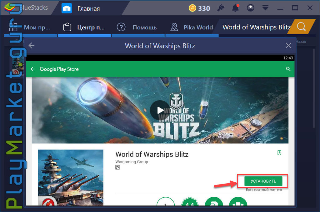Image resolution: width=320 pixels, height=212 pixels.
Task: Click Google Play Store search icon
Action: [288, 69]
